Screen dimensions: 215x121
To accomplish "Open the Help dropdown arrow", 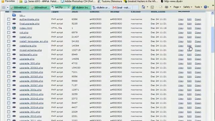I will point(208,7).
